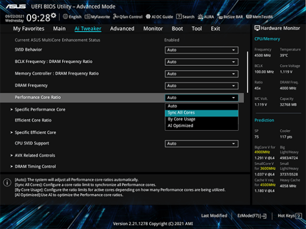Click the 117 pts Cooler value
Screen dimensions: 306x229
point(286,137)
